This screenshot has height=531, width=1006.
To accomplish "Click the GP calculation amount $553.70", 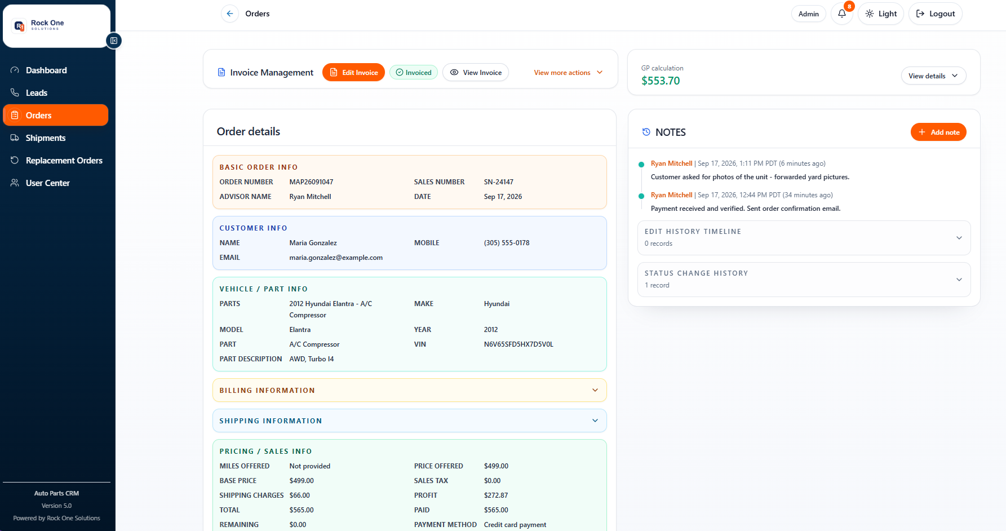I will coord(661,81).
